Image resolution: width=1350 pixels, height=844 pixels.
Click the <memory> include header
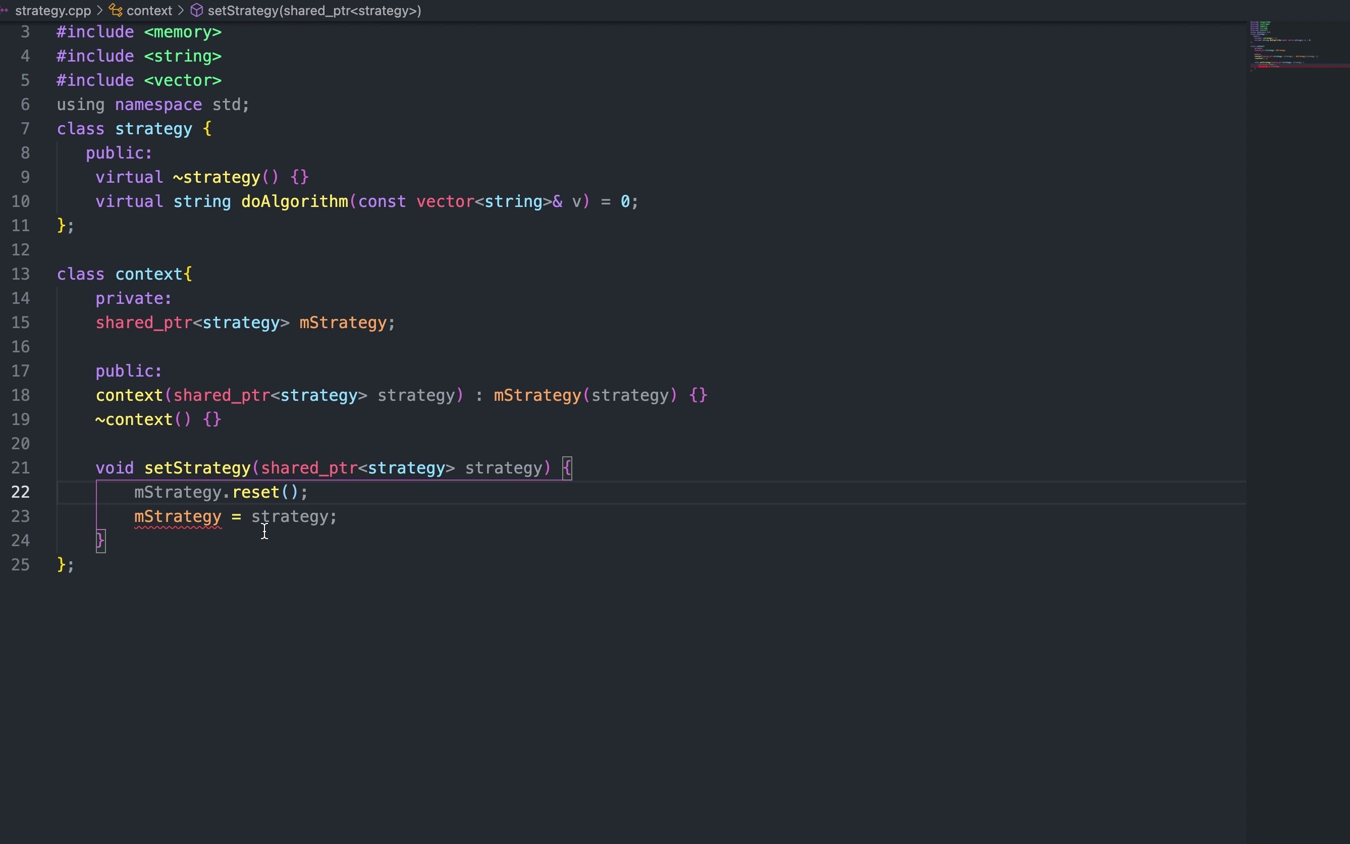tap(183, 32)
